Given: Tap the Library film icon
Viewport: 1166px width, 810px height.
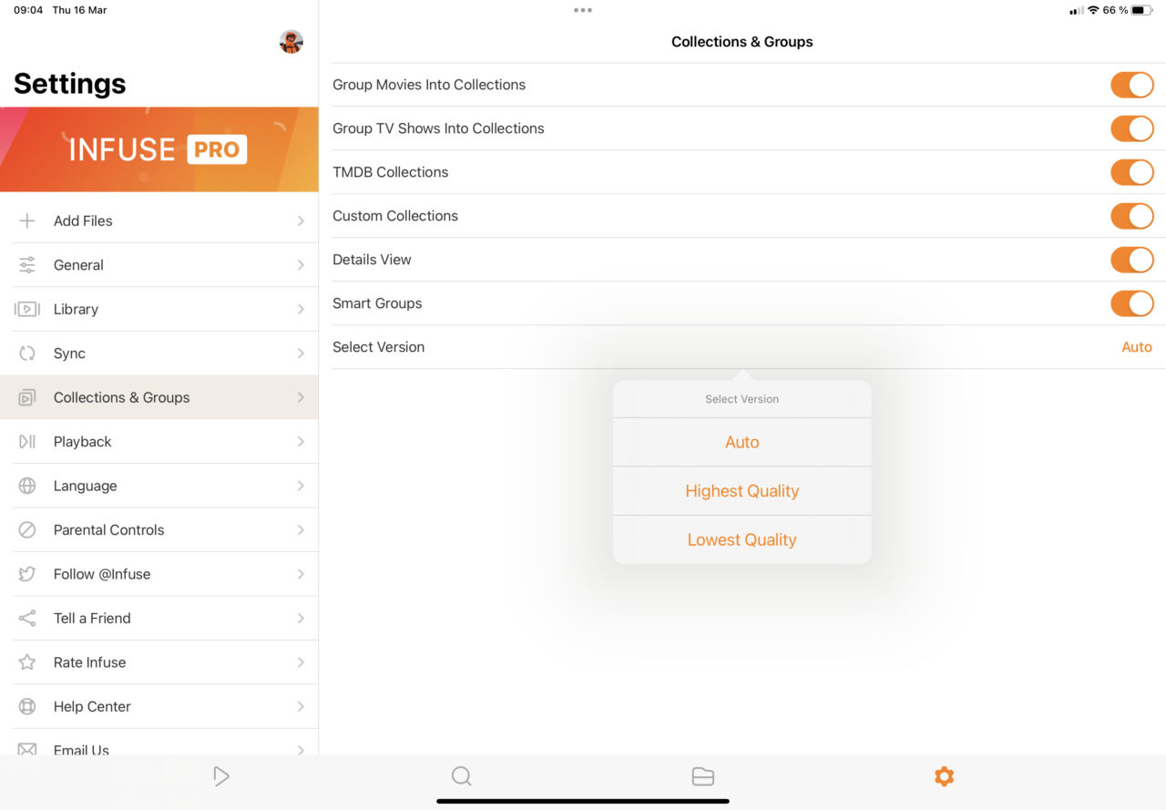Looking at the screenshot, I should [x=27, y=309].
